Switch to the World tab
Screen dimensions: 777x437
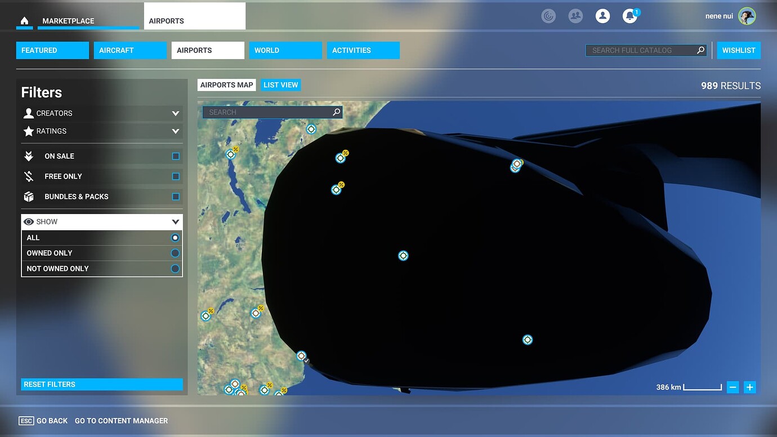pyautogui.click(x=285, y=50)
